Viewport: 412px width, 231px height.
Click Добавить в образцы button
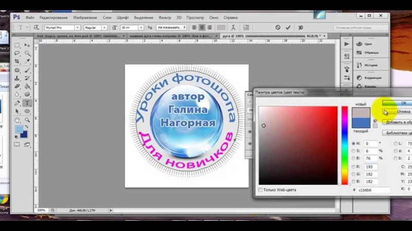tap(397, 122)
